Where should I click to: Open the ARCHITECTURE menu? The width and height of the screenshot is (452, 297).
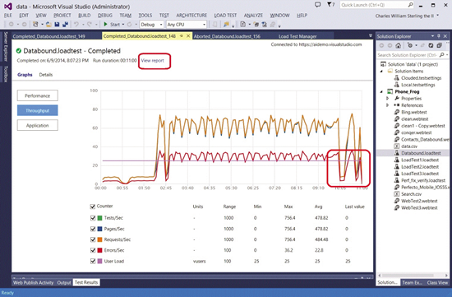[x=191, y=16]
